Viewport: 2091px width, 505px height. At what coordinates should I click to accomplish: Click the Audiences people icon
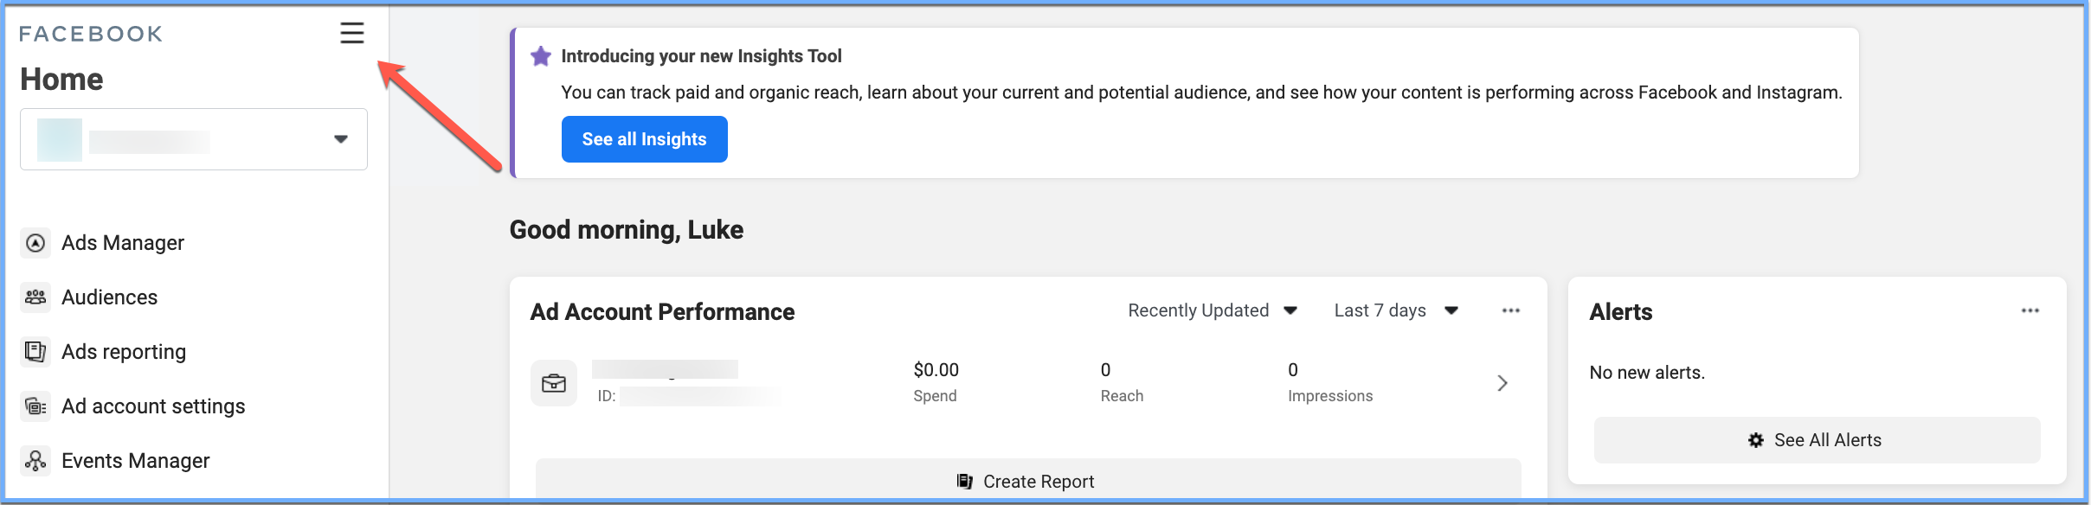(x=35, y=297)
